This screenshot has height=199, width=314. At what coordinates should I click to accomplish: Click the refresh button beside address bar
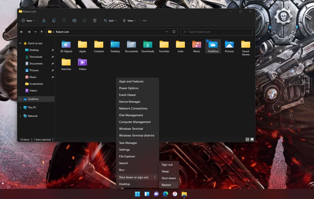click(x=174, y=32)
